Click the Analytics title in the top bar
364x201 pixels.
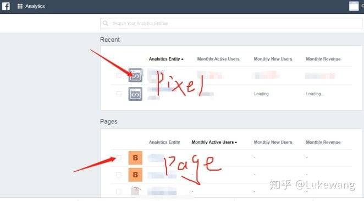pyautogui.click(x=35, y=6)
